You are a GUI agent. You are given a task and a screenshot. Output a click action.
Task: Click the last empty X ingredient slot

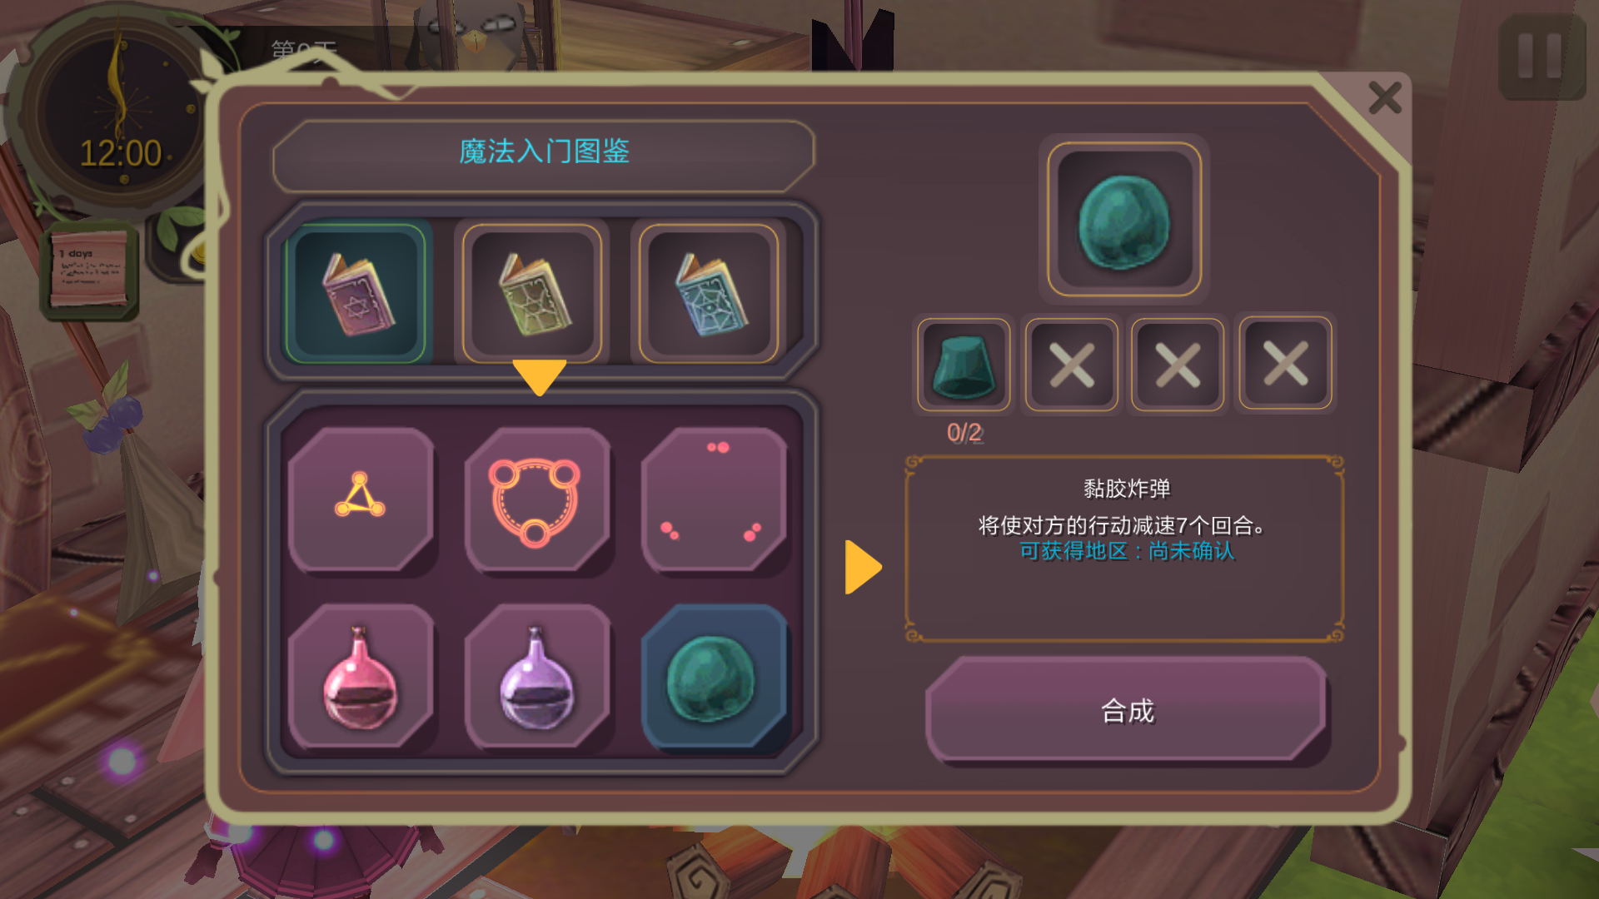point(1285,365)
